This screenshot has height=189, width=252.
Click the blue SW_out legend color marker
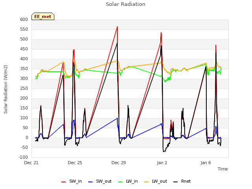[x=91, y=182]
